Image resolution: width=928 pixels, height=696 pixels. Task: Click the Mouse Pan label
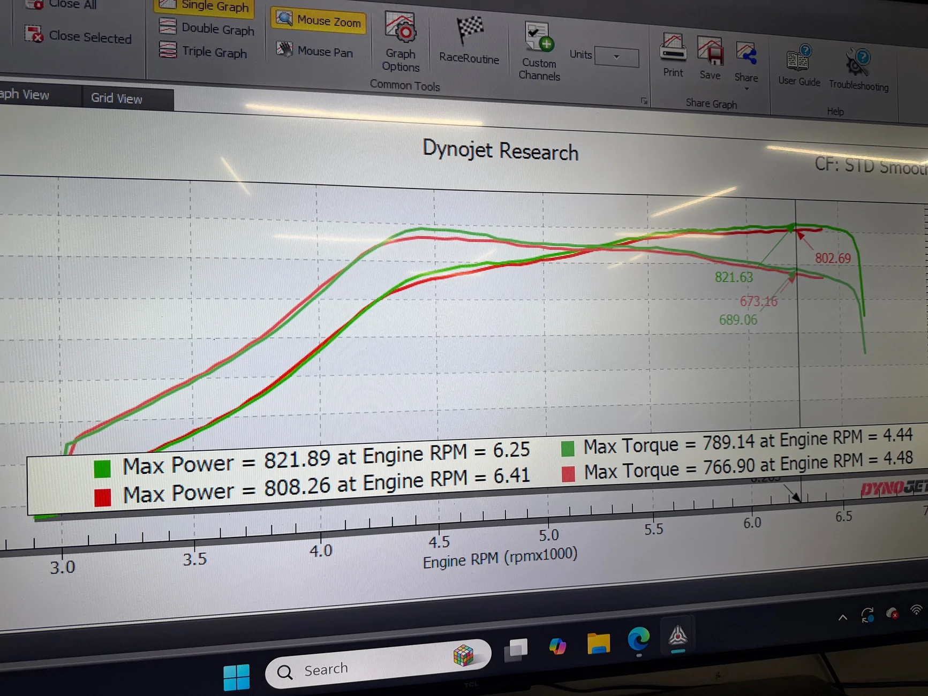325,52
